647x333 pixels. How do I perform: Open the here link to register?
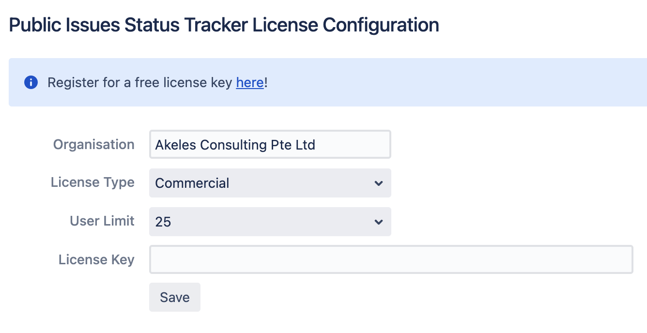249,82
